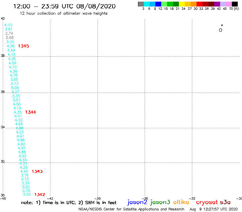Click the wave height value 3.52
The width and height of the screenshot is (242, 212).
click(26, 187)
